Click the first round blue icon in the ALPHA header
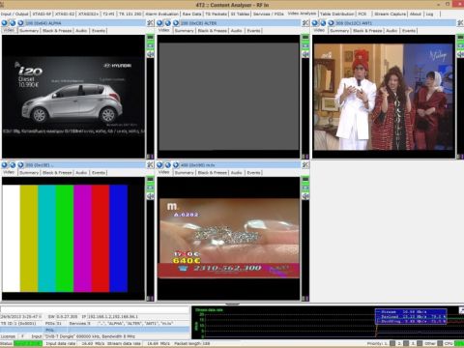The image size is (464, 348). pos(5,23)
